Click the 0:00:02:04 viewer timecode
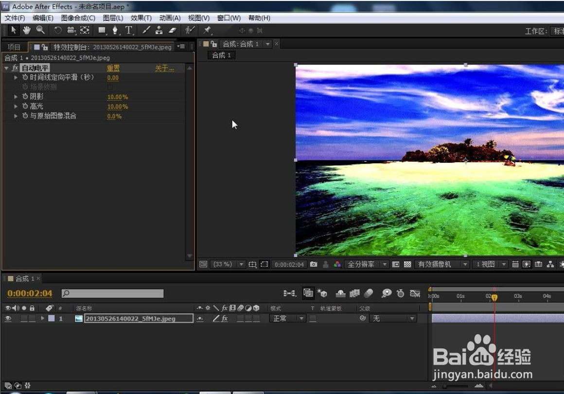Screen dimensions: 564x394 pos(289,265)
